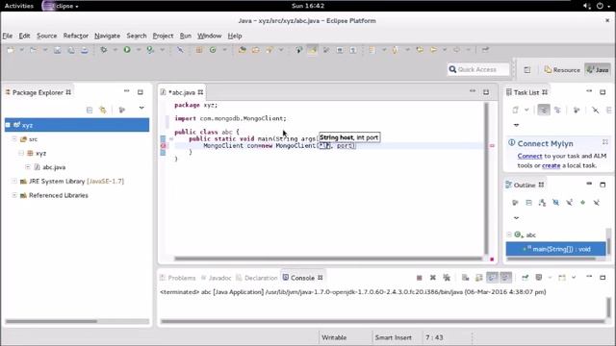Click the Print toolbar icon
The height and width of the screenshot is (346, 616).
(85, 50)
